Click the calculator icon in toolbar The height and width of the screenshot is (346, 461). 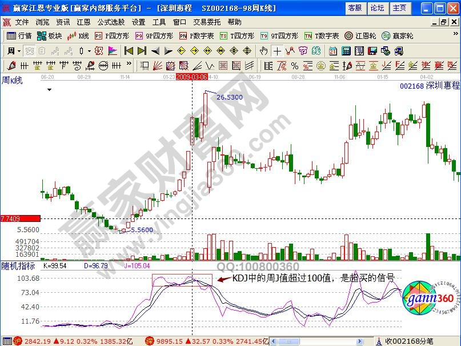tap(347, 50)
